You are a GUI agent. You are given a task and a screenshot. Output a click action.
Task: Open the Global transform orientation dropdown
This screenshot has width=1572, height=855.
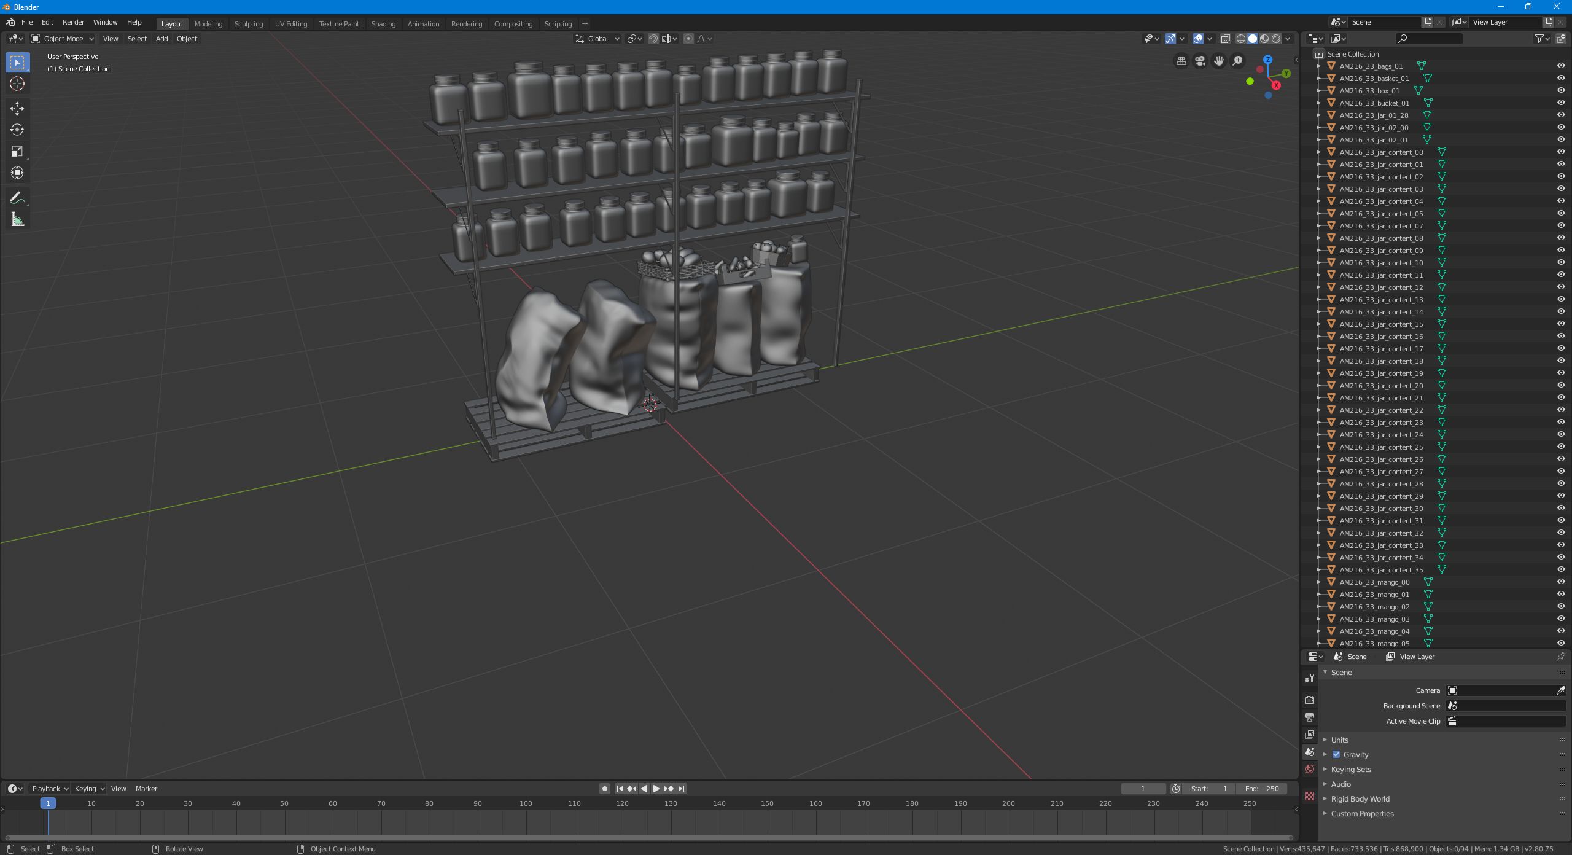(596, 39)
